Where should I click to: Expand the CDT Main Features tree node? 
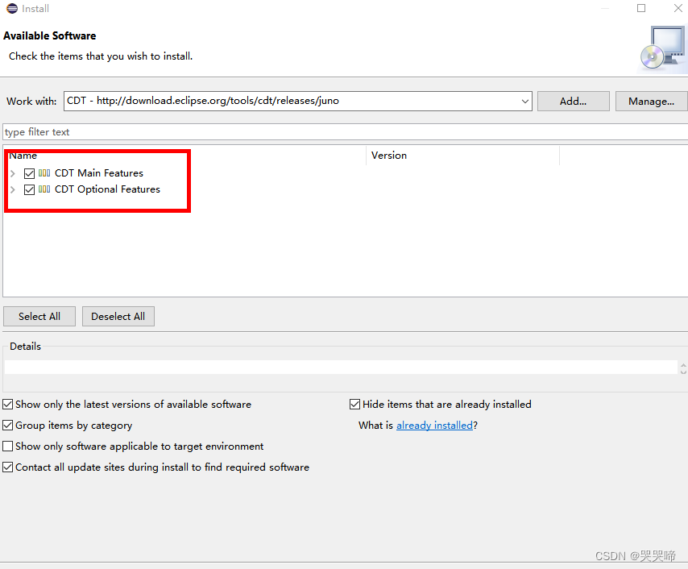point(13,173)
